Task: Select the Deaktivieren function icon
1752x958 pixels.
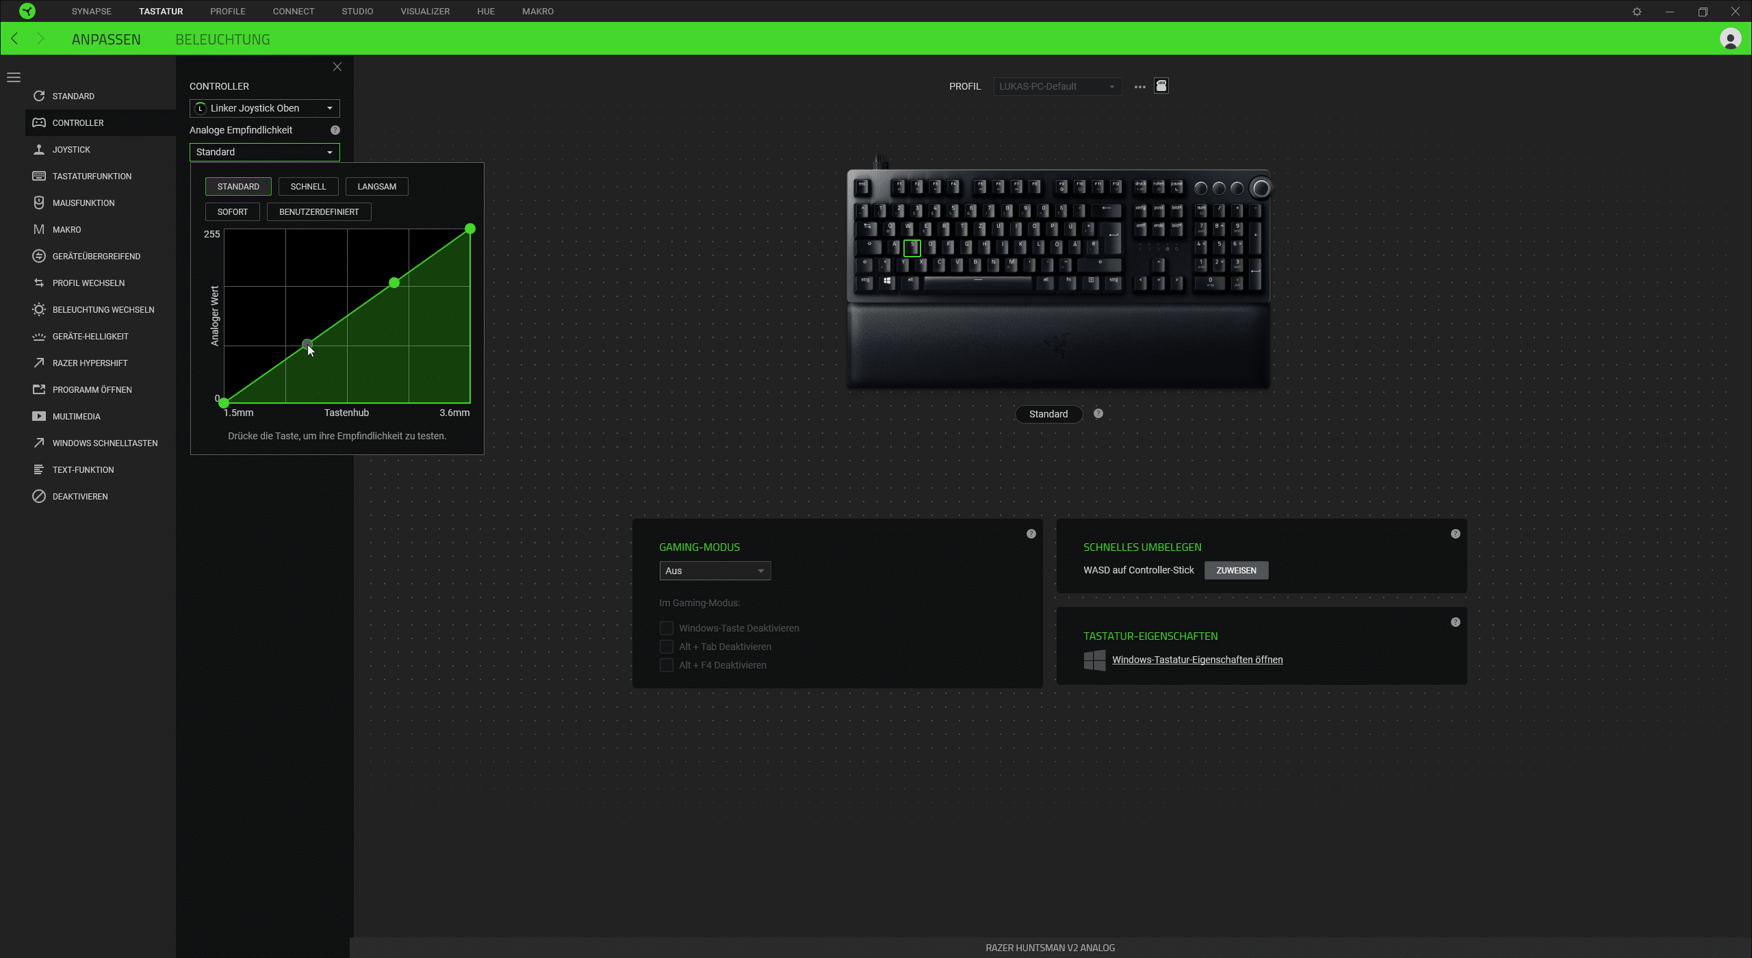Action: (x=39, y=496)
